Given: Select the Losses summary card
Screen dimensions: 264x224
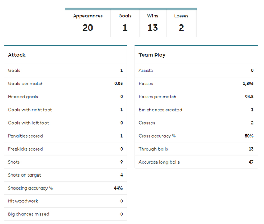Looking at the screenshot, I should coord(181,23).
